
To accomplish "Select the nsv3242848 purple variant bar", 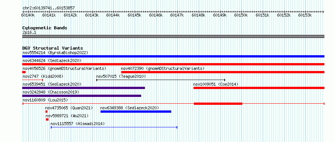I will [x=82, y=96].
